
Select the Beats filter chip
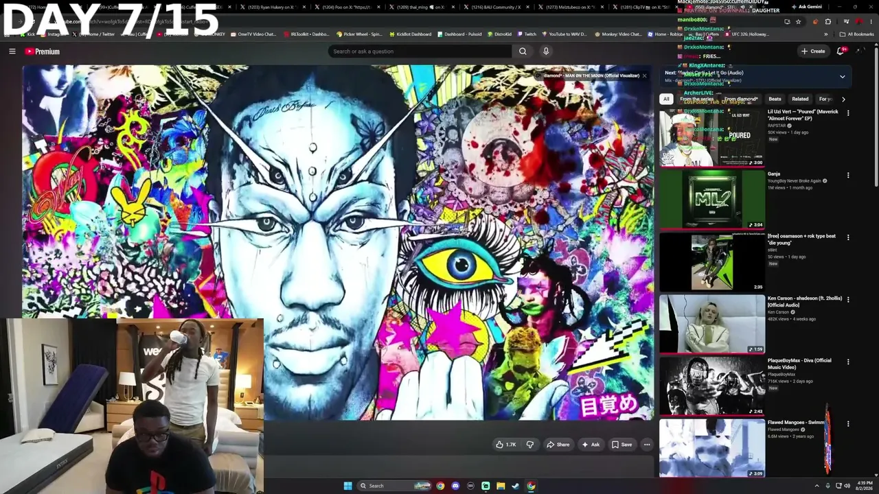point(775,99)
